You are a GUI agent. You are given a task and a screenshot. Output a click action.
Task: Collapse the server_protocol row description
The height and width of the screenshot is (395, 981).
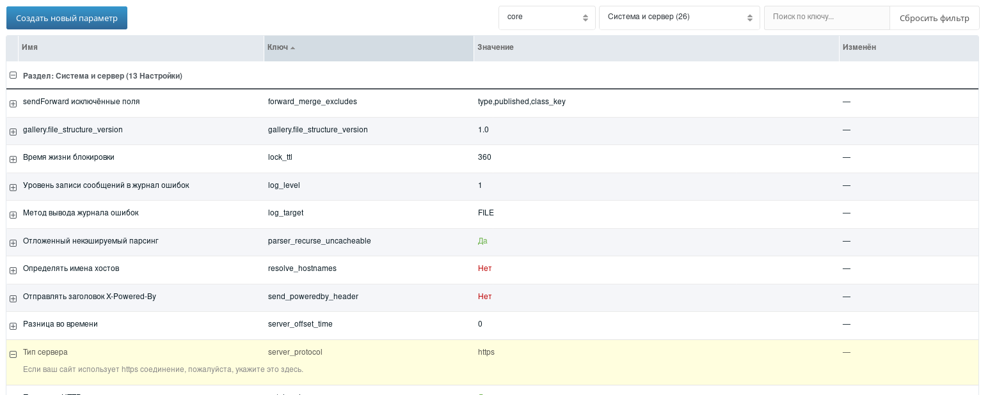[13, 354]
